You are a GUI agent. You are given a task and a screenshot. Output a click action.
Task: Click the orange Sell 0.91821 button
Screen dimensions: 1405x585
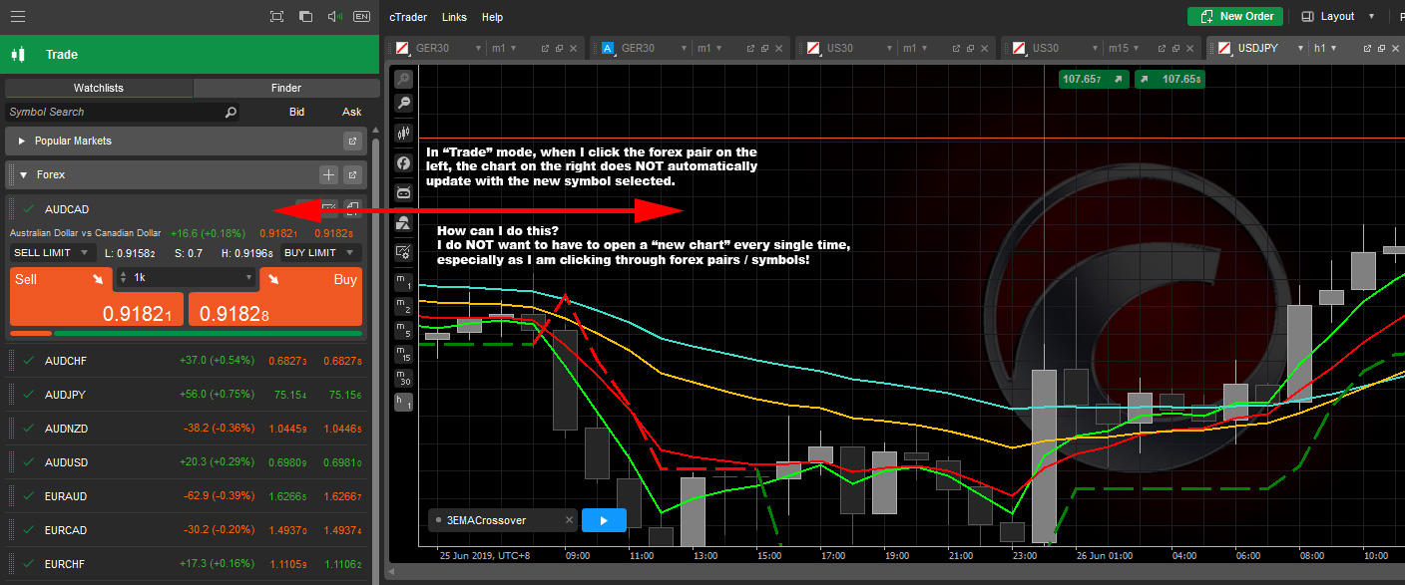click(97, 296)
